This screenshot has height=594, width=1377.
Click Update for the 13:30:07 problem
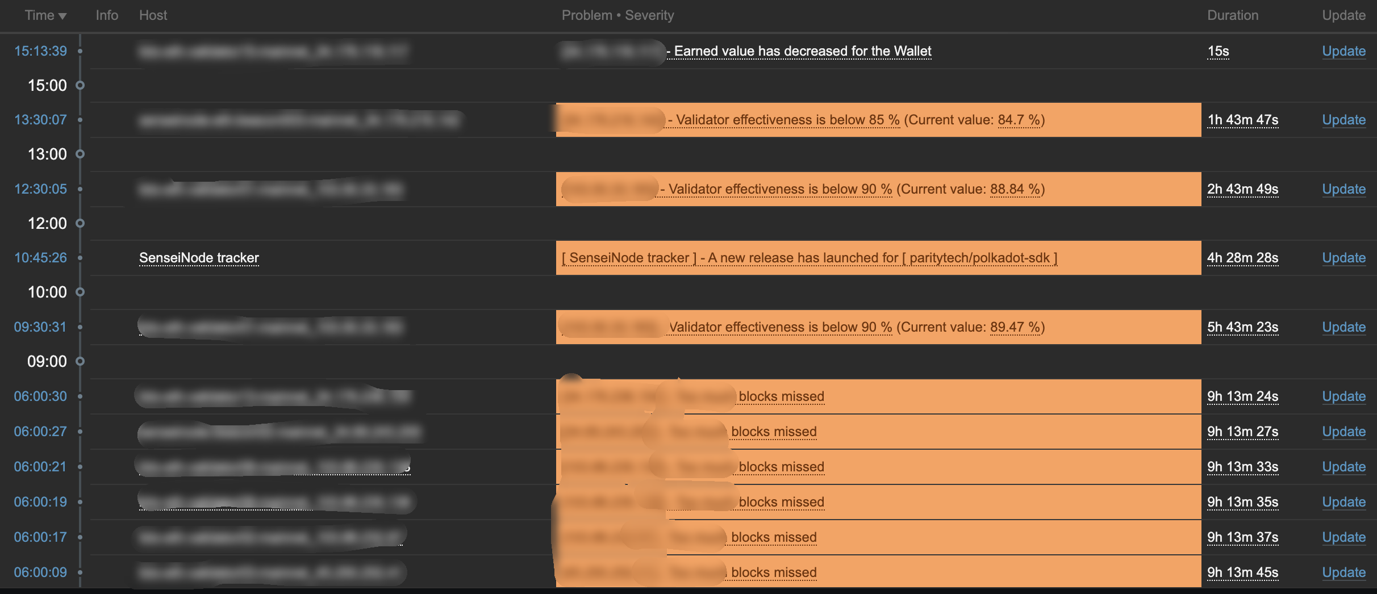pos(1343,120)
